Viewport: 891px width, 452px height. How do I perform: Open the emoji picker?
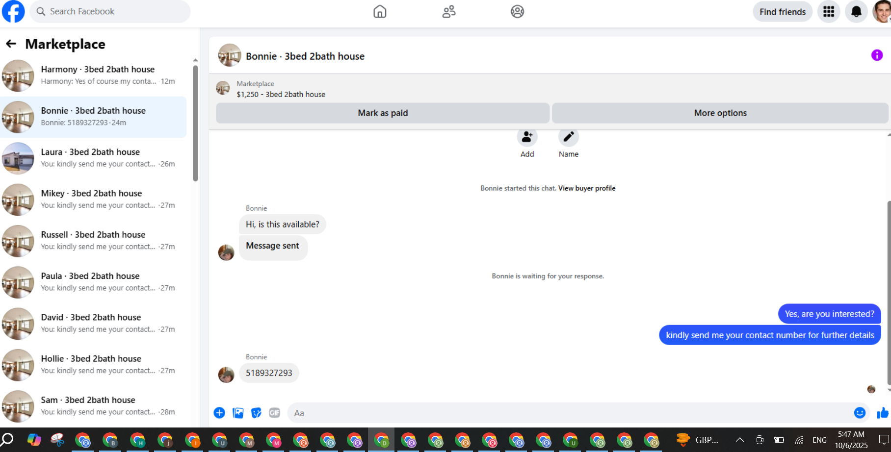tap(860, 413)
